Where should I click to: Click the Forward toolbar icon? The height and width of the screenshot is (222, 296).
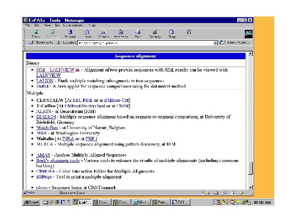pyautogui.click(x=53, y=34)
